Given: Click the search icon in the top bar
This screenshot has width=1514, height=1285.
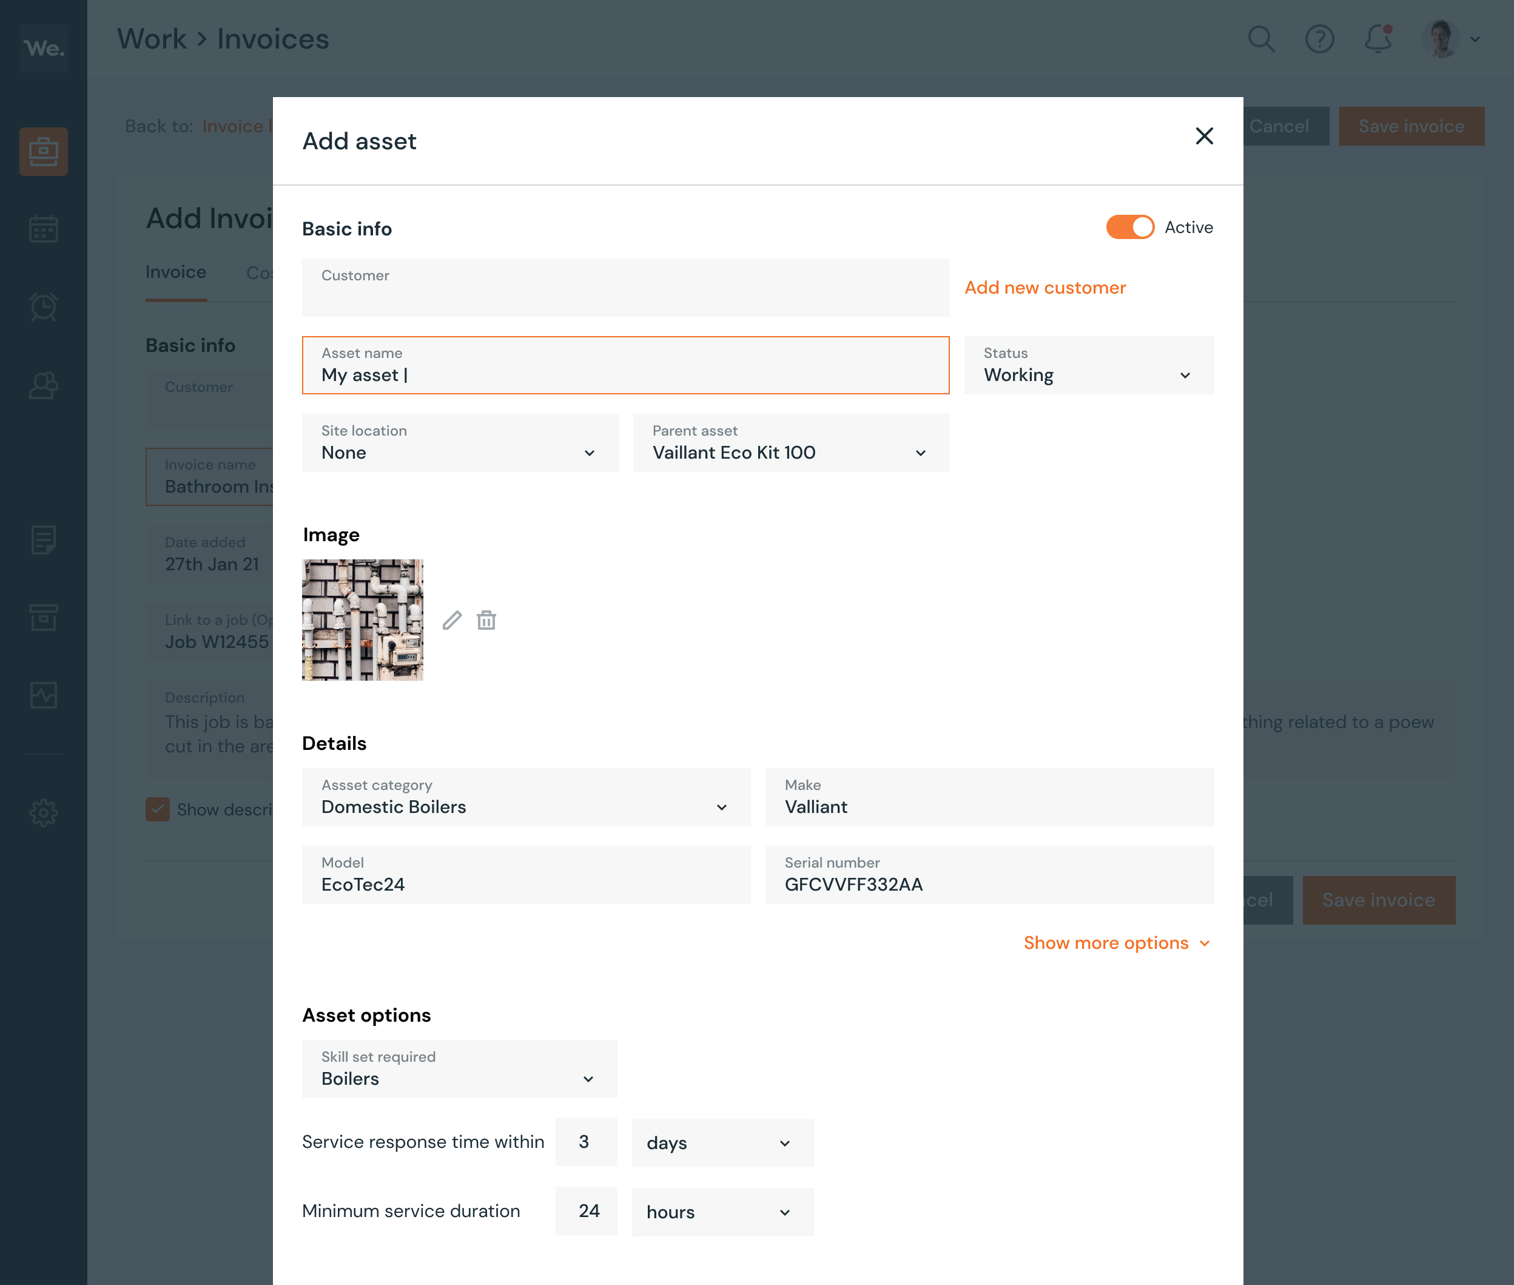Looking at the screenshot, I should click(x=1260, y=38).
